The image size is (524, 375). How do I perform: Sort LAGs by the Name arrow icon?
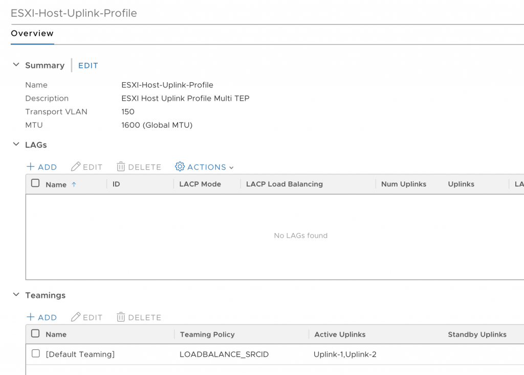tap(74, 184)
